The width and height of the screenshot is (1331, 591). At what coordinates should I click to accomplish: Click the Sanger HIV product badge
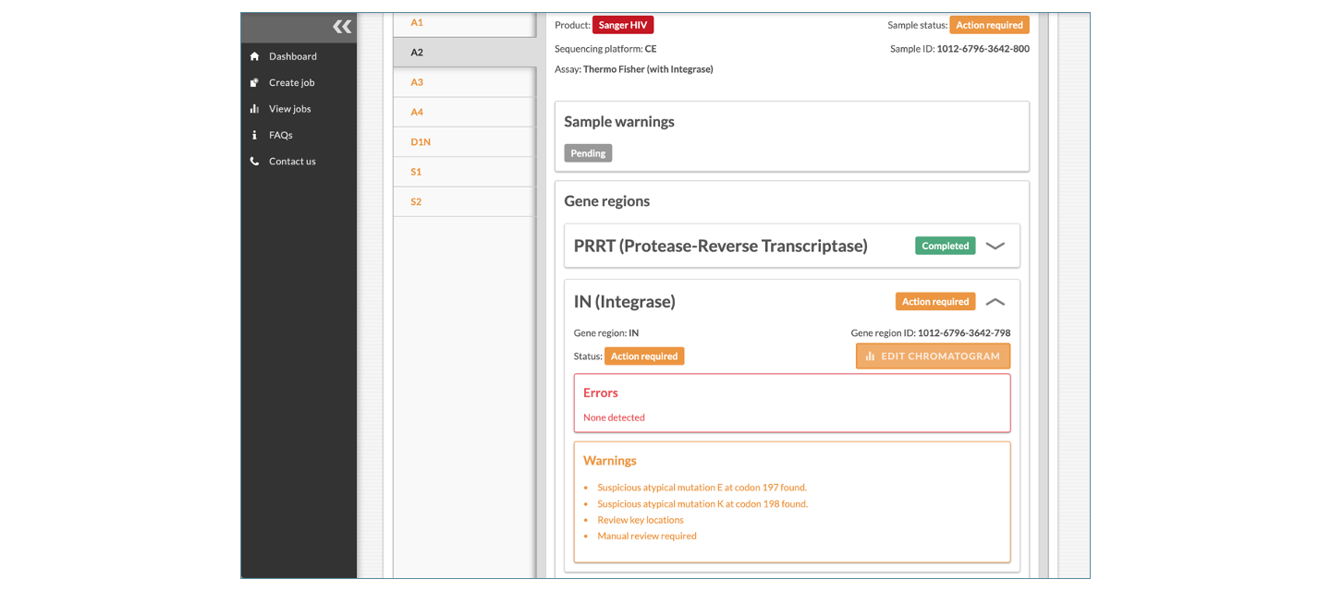click(623, 25)
